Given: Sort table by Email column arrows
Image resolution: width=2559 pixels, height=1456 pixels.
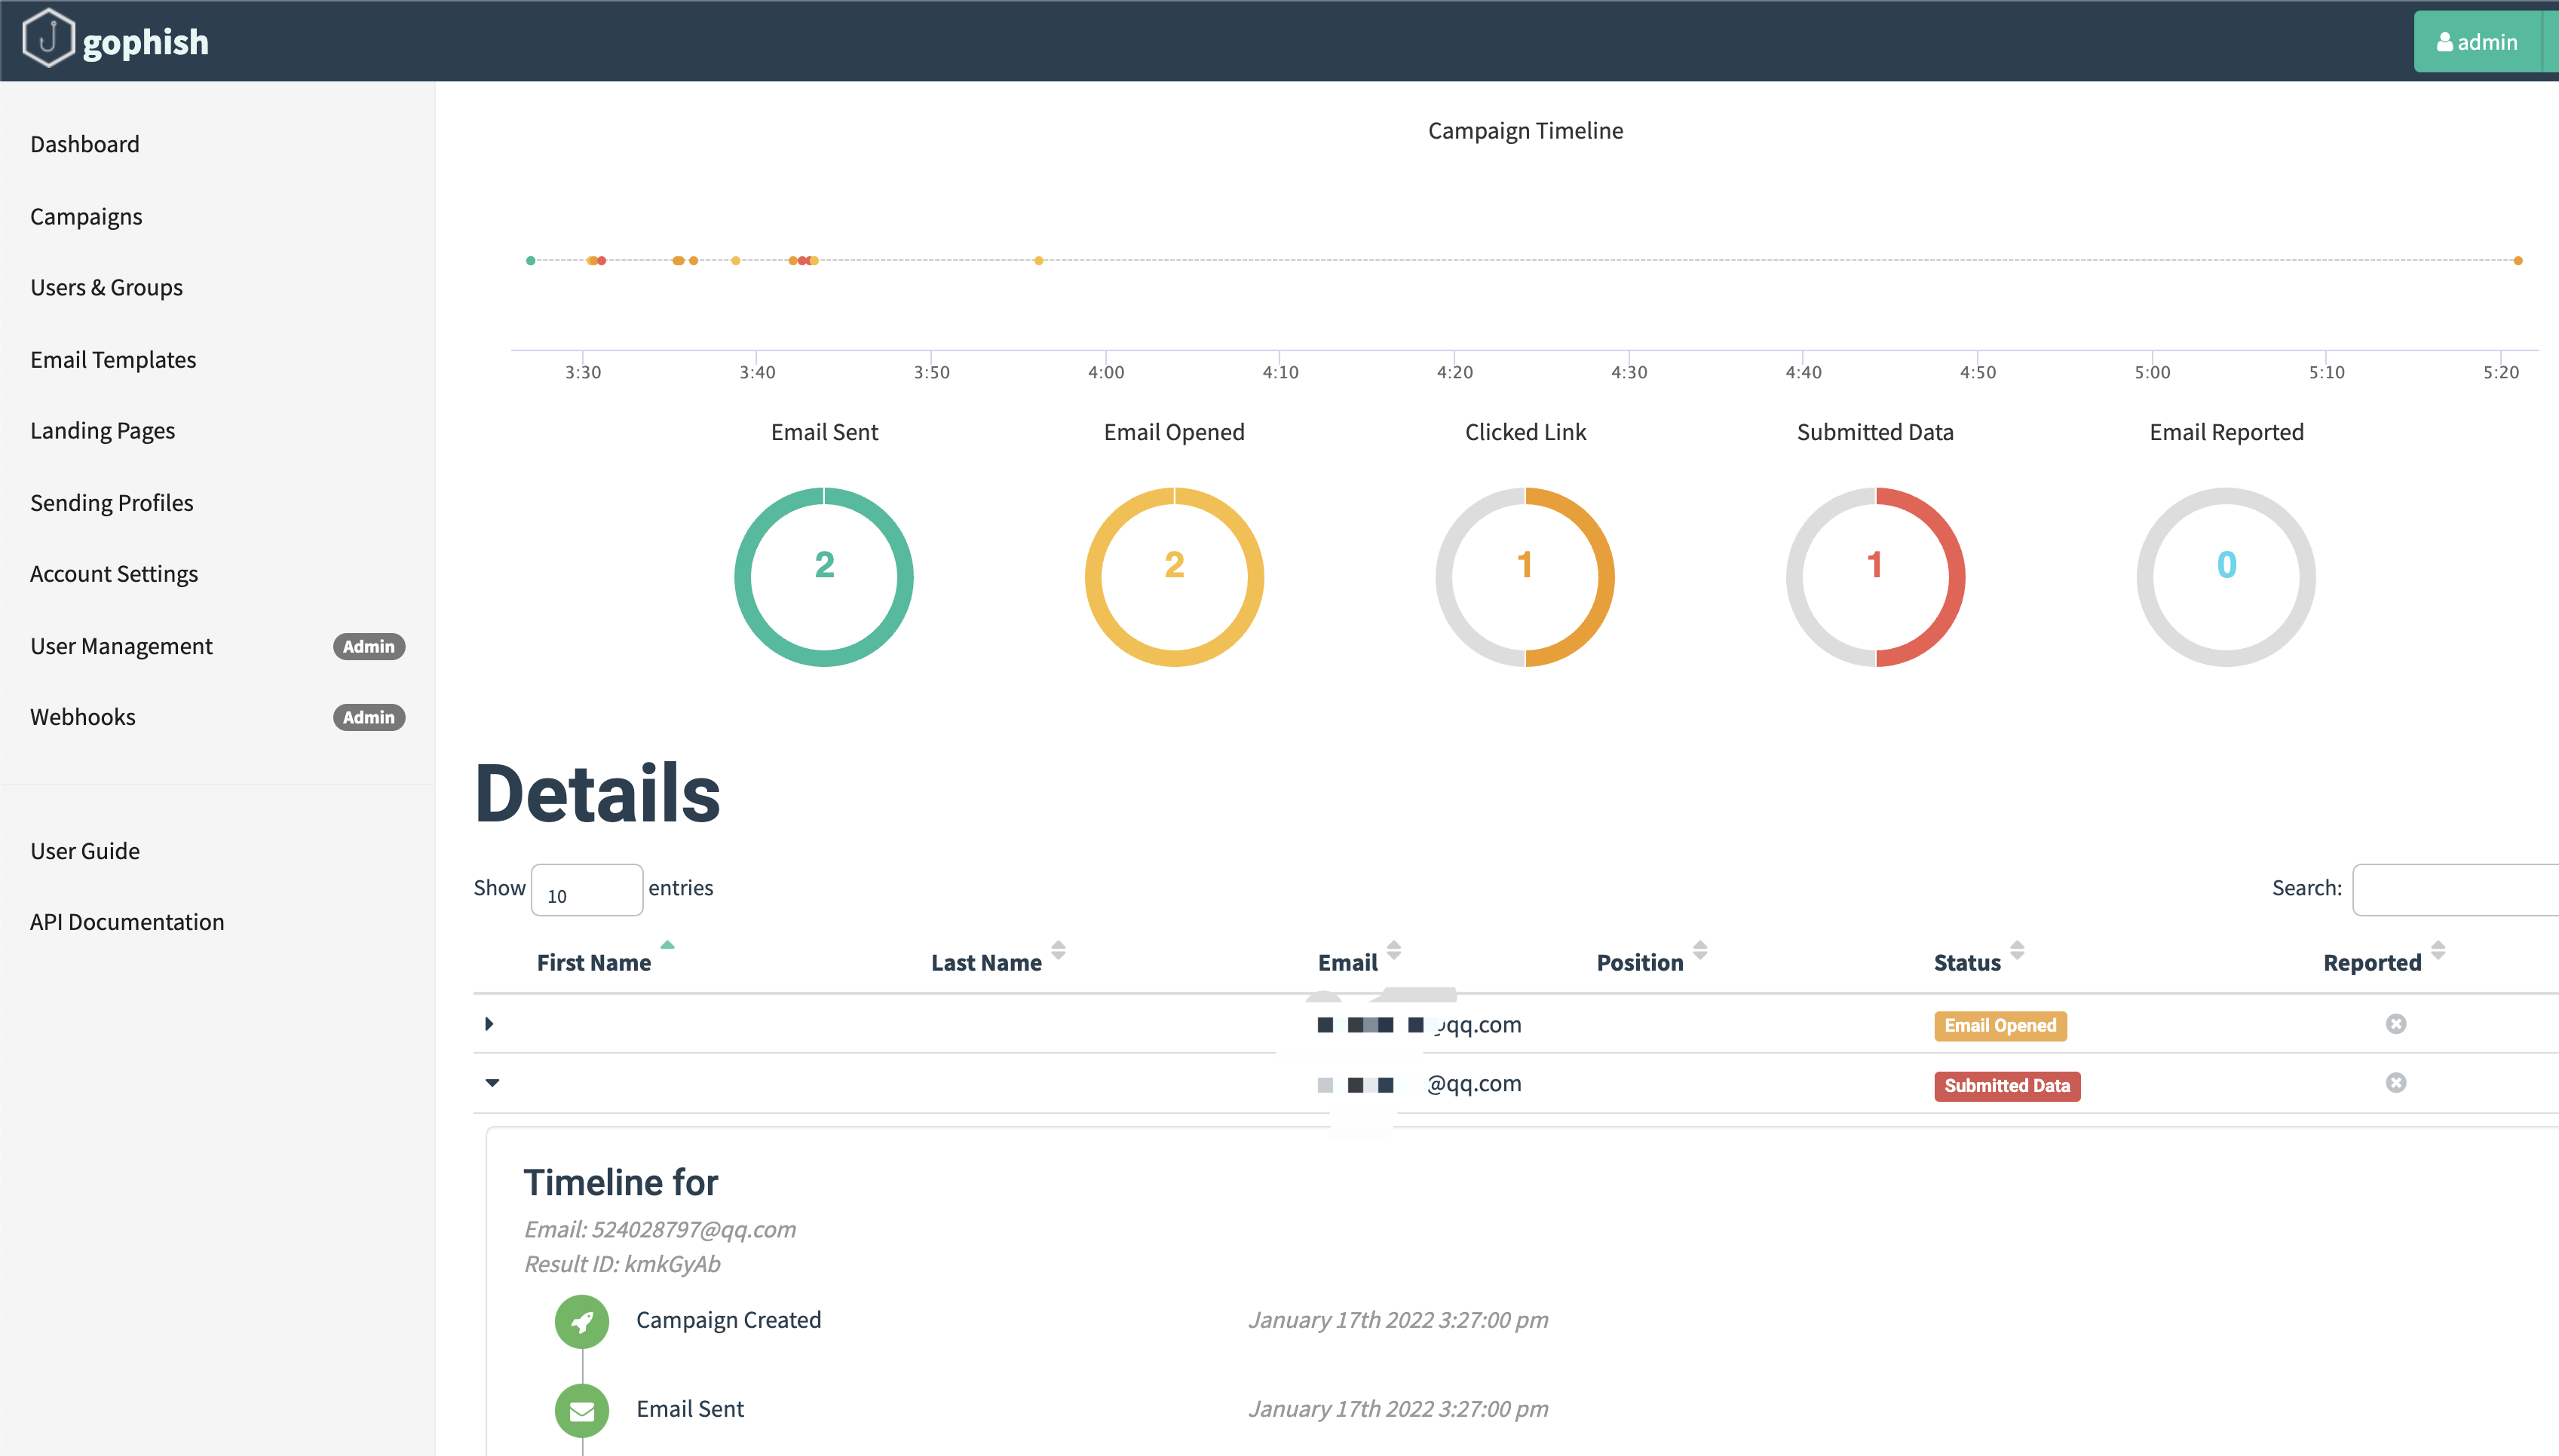Looking at the screenshot, I should pyautogui.click(x=1395, y=950).
